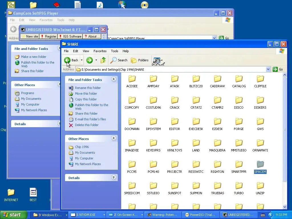Click Rename this folder link
The width and height of the screenshot is (292, 219).
click(x=88, y=88)
